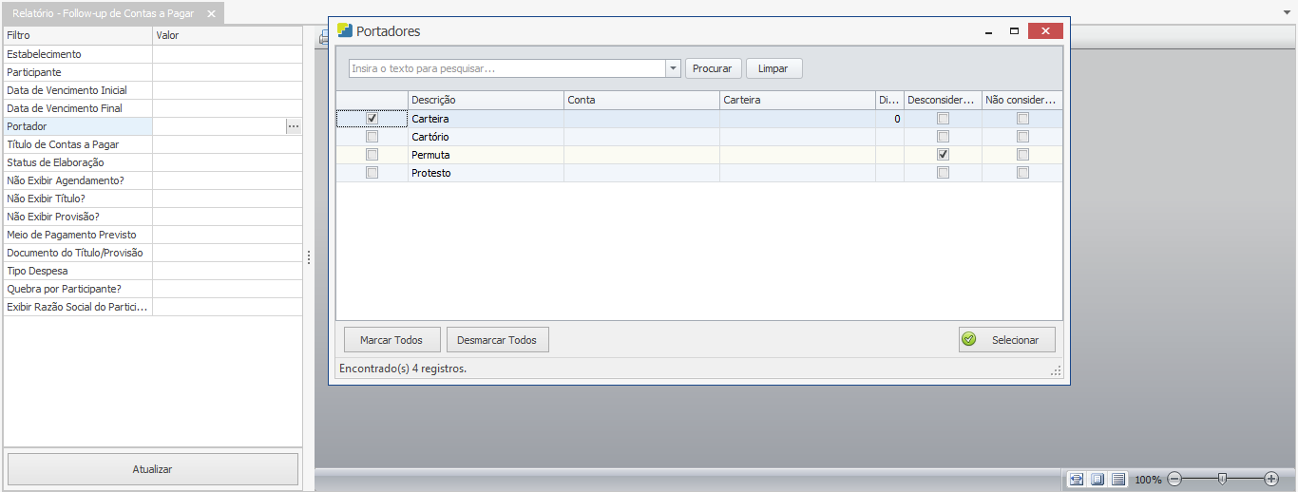Click the Procurar search button
Viewport: 1298px width, 492px height.
click(712, 68)
